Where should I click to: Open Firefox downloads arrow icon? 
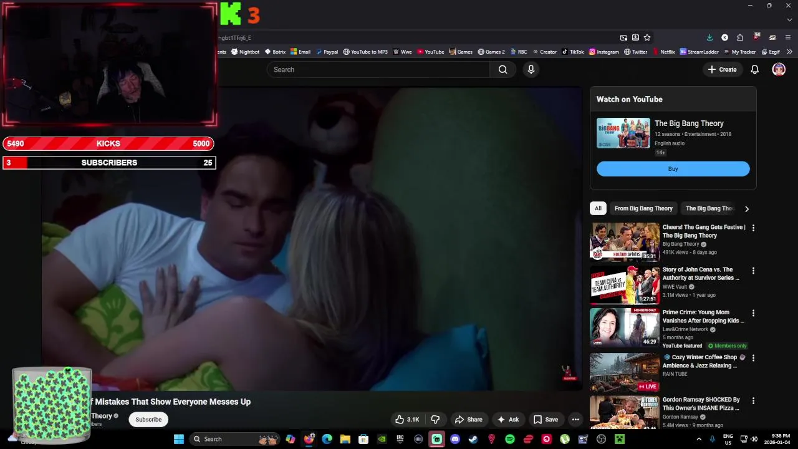tap(709, 37)
